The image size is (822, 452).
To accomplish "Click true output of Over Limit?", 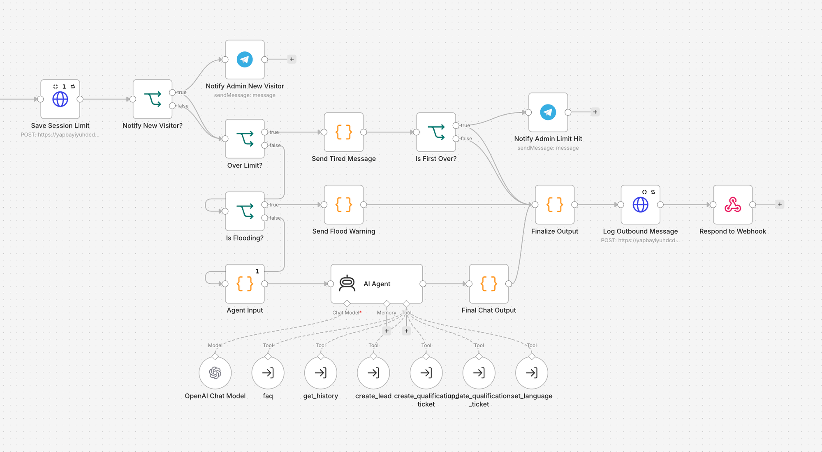I will click(x=264, y=132).
